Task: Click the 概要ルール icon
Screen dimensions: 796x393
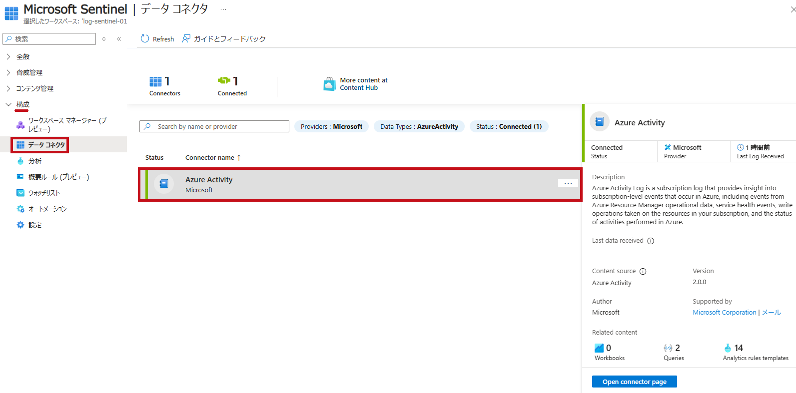Action: coord(20,176)
